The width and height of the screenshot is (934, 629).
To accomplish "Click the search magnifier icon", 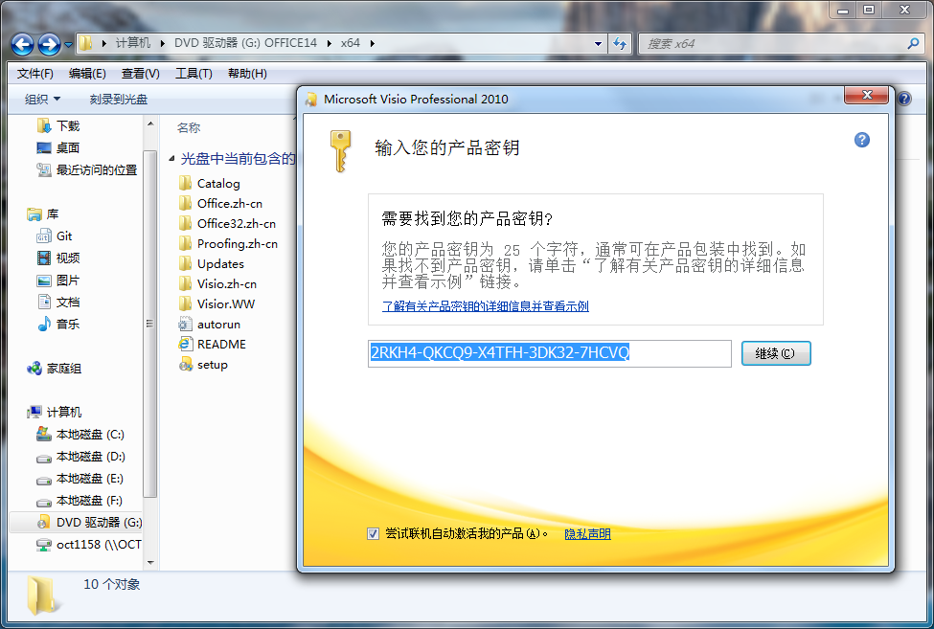I will tap(914, 43).
